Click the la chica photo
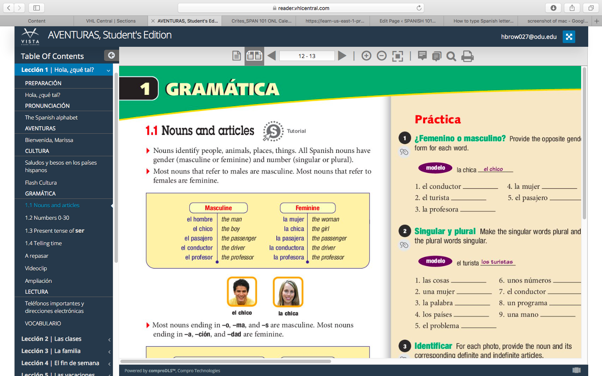Viewport: 602px width, 376px height. pyautogui.click(x=288, y=292)
